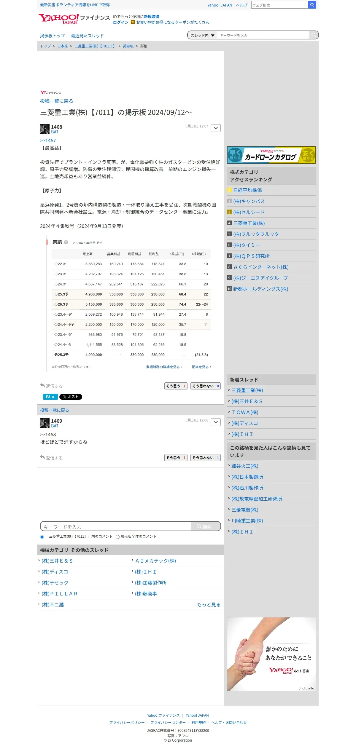Click the help icon next to 業績

tap(66, 242)
